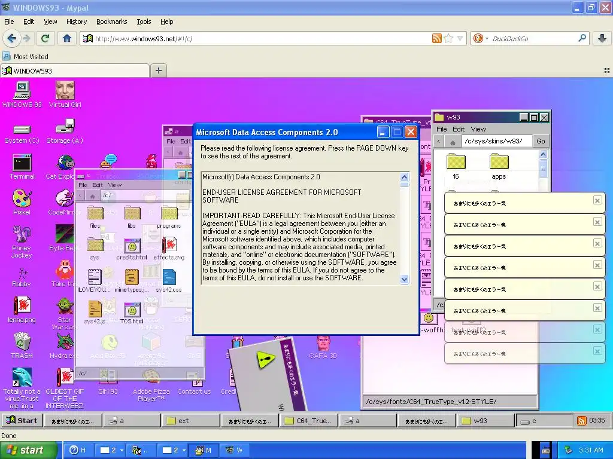Open the View menu in the w93 window
The image size is (613, 459).
point(478,129)
